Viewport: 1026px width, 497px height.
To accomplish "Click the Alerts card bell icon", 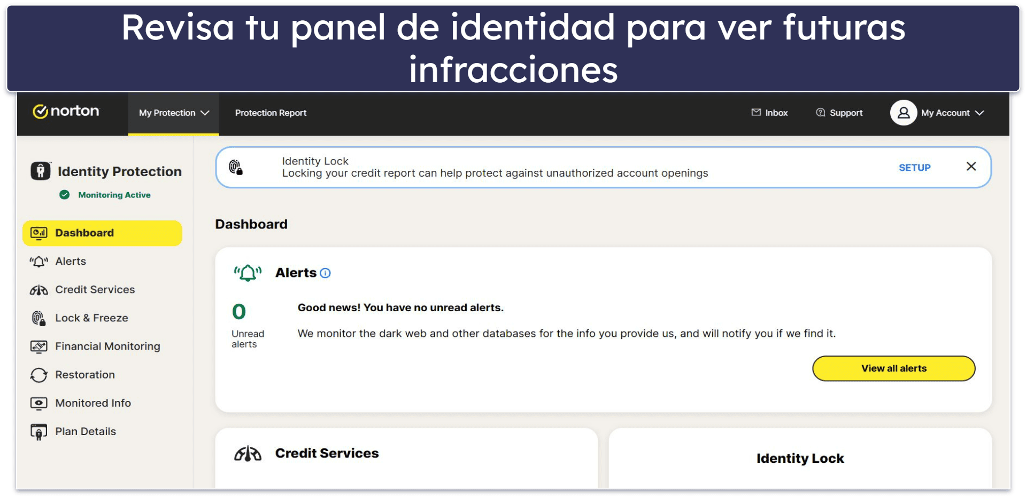I will click(248, 273).
